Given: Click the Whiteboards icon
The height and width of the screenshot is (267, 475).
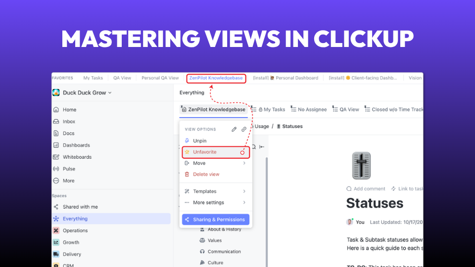Looking at the screenshot, I should [x=56, y=157].
